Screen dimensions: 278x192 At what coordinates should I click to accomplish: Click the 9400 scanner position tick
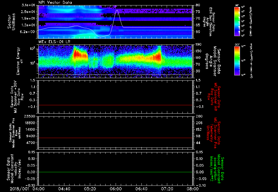[x=31, y=136]
